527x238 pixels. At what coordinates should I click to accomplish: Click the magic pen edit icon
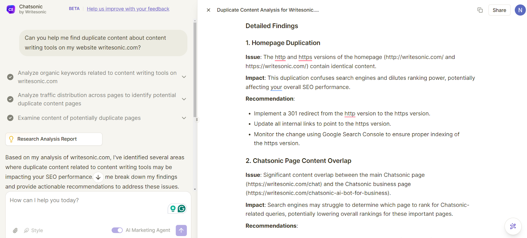(513, 226)
